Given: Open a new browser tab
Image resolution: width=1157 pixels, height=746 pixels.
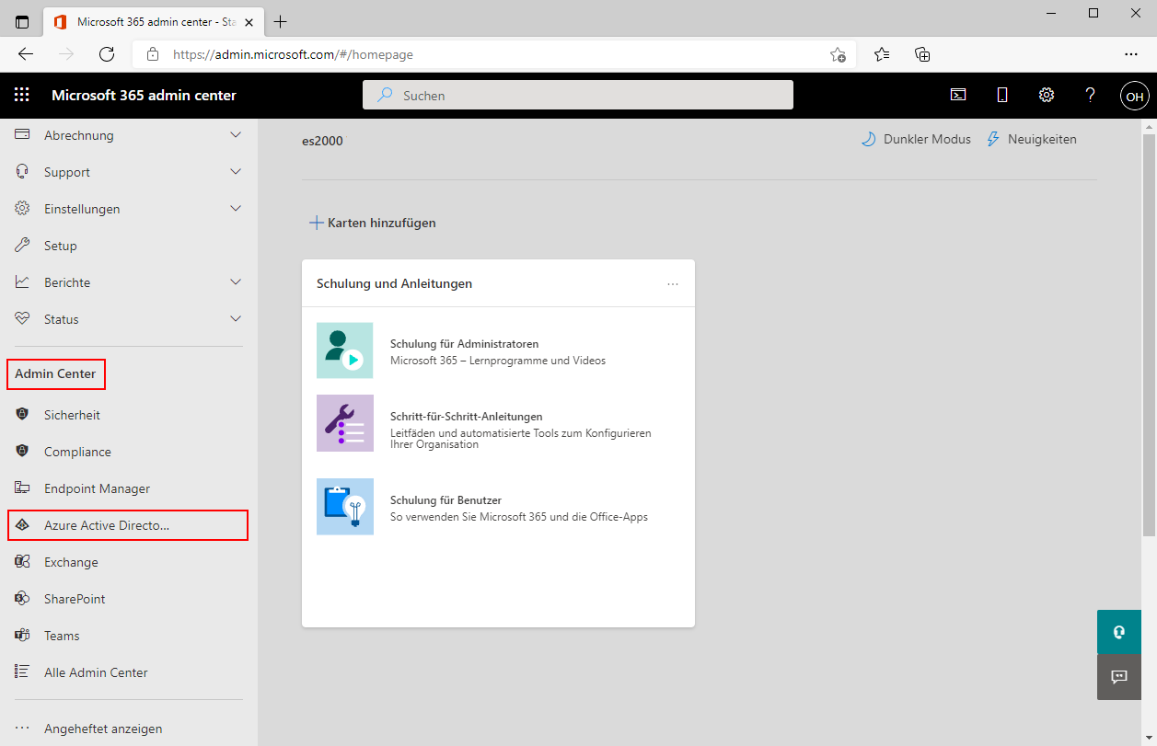Looking at the screenshot, I should [x=281, y=22].
